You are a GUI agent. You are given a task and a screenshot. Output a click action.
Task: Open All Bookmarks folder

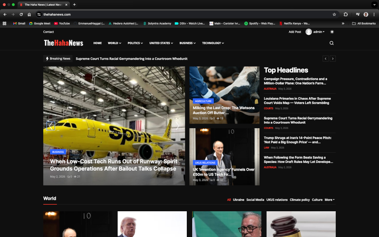364,24
